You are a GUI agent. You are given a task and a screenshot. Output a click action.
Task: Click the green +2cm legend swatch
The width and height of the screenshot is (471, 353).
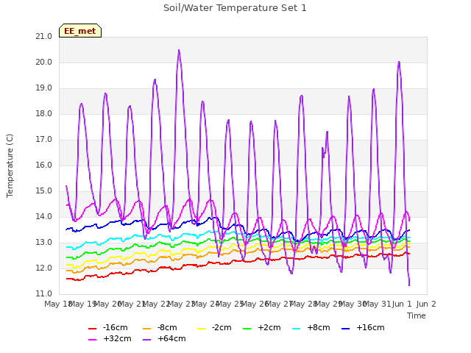point(247,329)
